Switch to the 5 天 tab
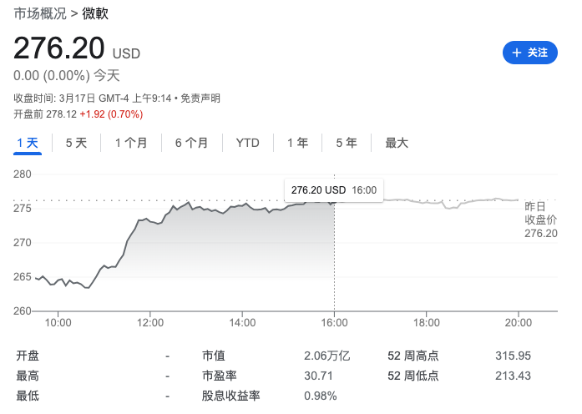This screenshot has height=414, width=582. 76,143
